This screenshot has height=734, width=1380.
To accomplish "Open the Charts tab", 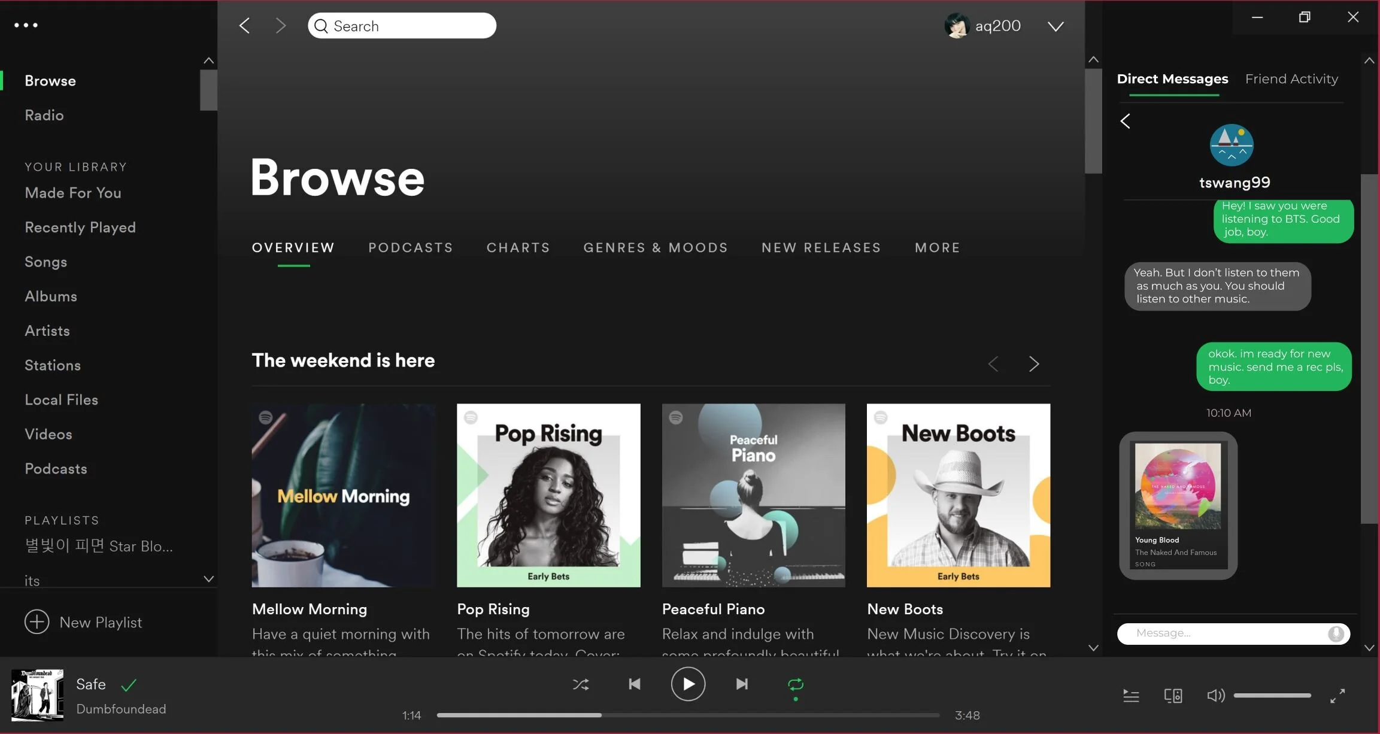I will coord(518,248).
